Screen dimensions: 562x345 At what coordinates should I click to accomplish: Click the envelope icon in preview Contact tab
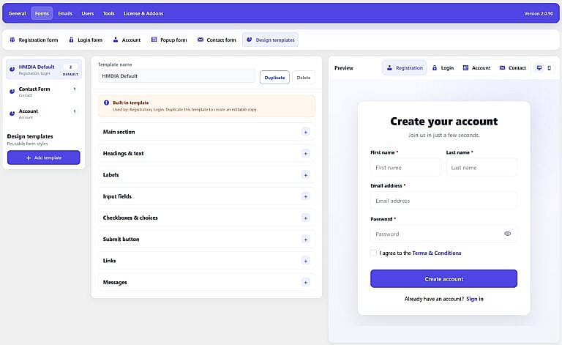point(502,67)
